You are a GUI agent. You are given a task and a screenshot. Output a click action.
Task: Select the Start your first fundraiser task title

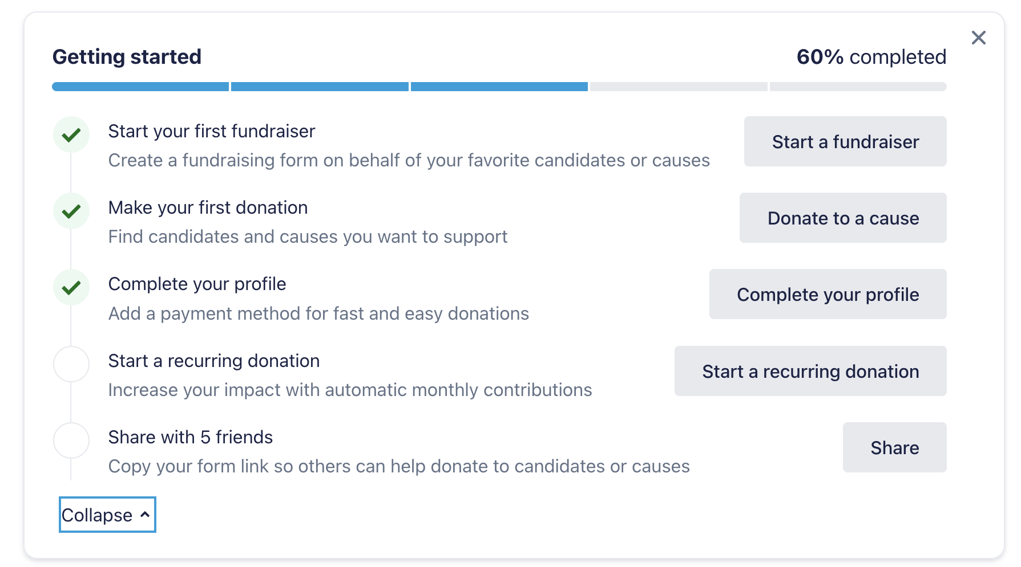(x=211, y=131)
